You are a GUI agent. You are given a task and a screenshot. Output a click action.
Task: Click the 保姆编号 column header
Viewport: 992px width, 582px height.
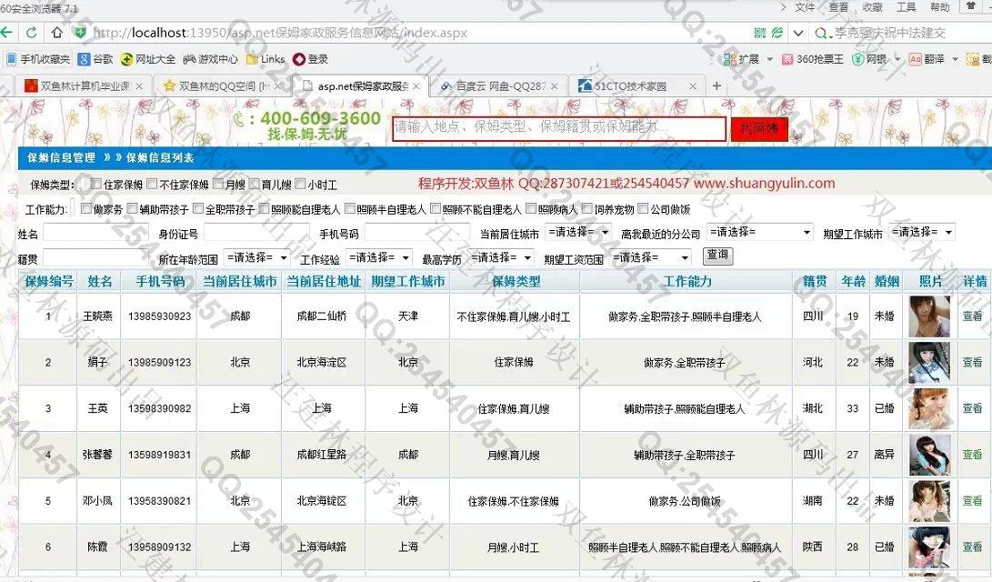[x=49, y=282]
